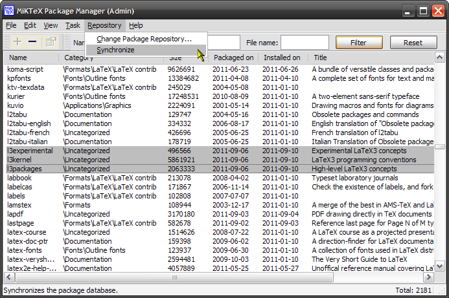Image resolution: width=449 pixels, height=298 pixels.
Task: Select the lastpage package row
Action: (x=220, y=223)
